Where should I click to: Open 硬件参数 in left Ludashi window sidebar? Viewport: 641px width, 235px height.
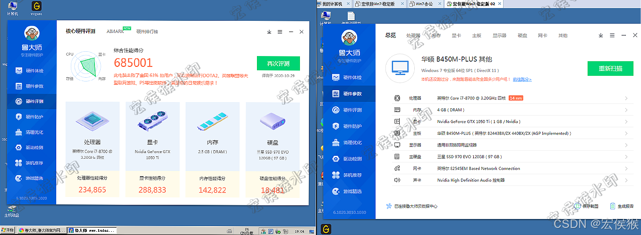click(x=31, y=86)
